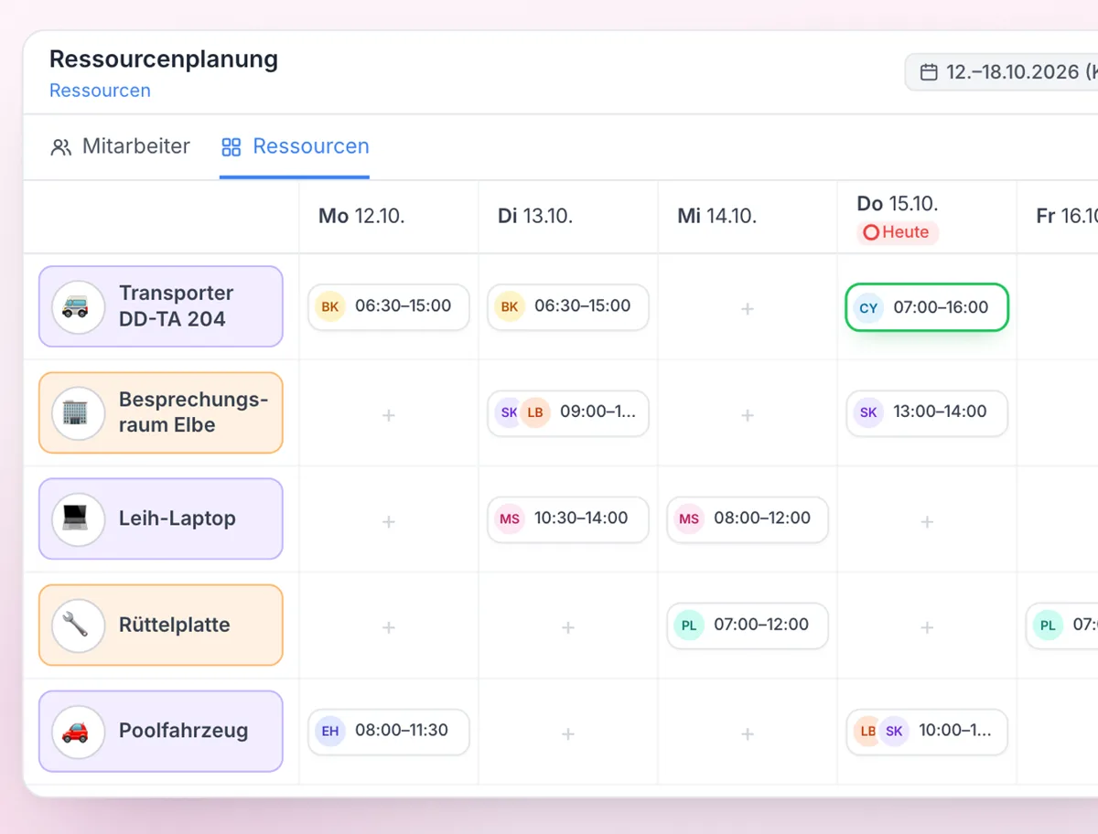The height and width of the screenshot is (834, 1098).
Task: Open the Poolfahrzeug resource card
Action: tap(161, 731)
